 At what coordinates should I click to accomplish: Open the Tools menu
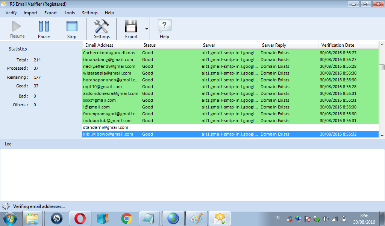pos(69,13)
